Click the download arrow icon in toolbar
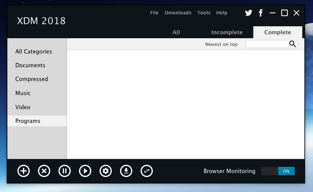 (126, 171)
